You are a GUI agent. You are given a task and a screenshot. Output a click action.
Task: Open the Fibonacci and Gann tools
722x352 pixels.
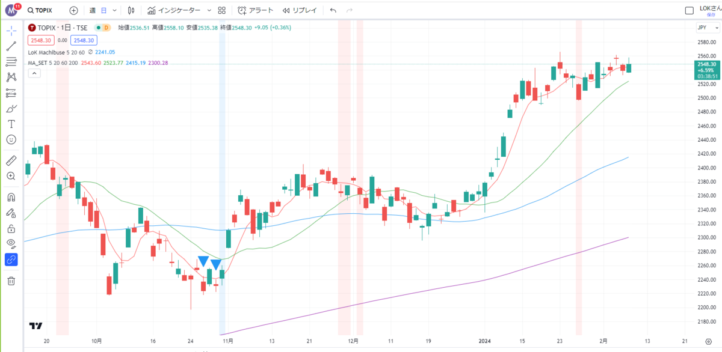[x=11, y=61]
